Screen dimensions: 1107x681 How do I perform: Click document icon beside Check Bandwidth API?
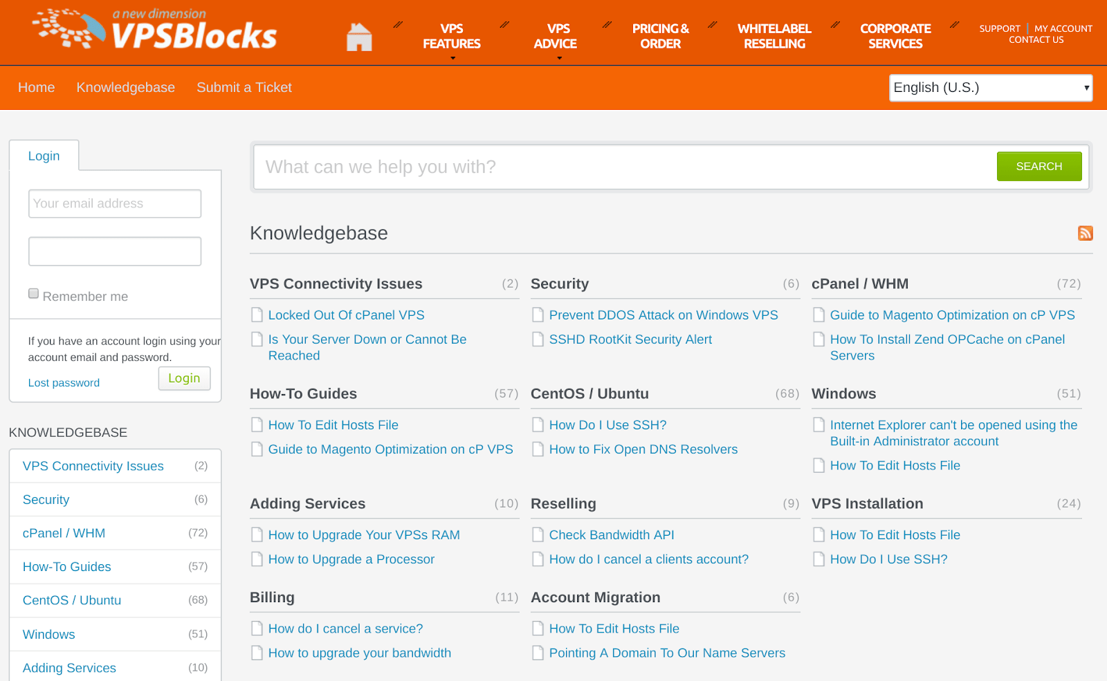pyautogui.click(x=538, y=535)
